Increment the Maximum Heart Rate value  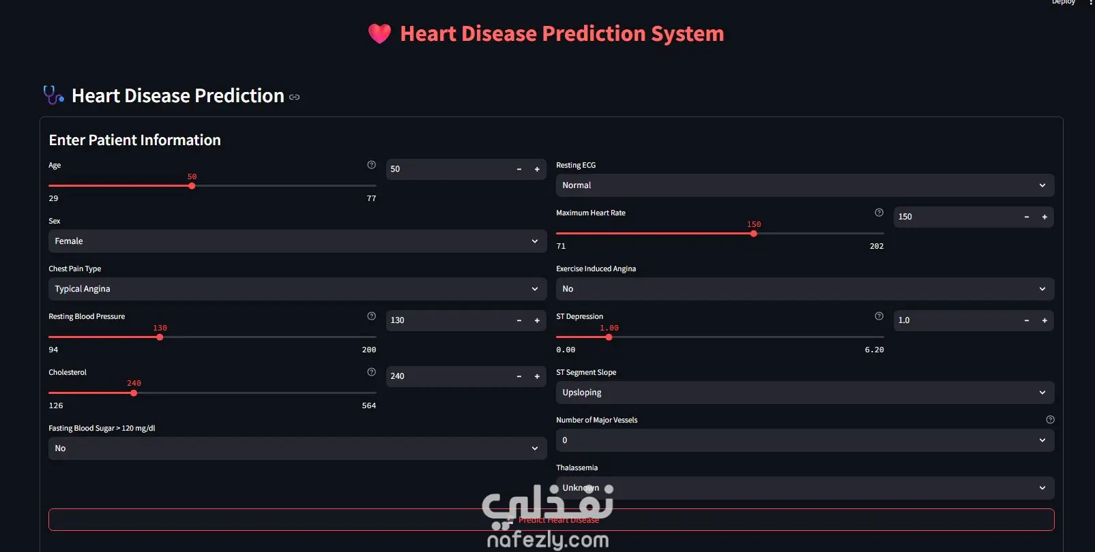[1045, 217]
